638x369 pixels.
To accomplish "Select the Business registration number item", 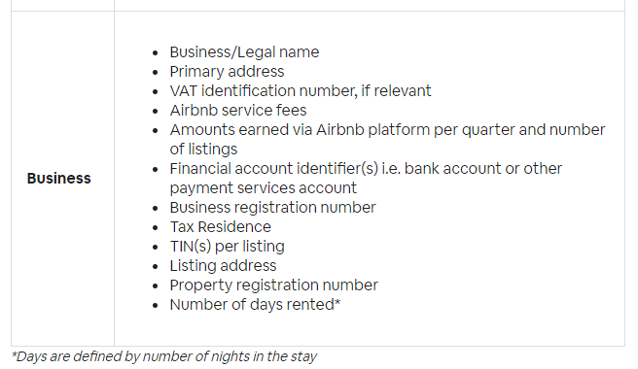I will (272, 208).
